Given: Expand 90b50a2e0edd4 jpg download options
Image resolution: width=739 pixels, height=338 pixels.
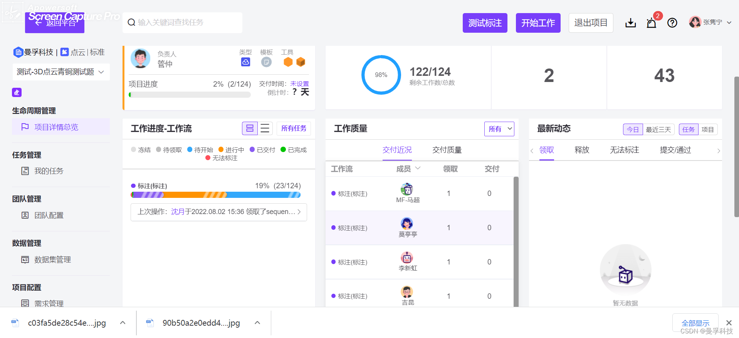Looking at the screenshot, I should pos(257,323).
